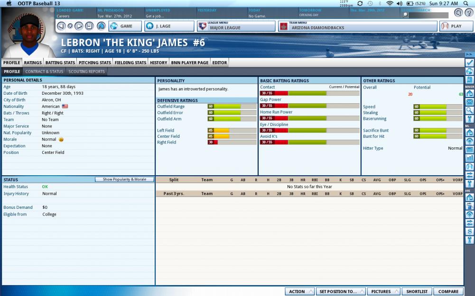Click the swap arrows icon under ARI
This screenshot has width=475, height=296.
pos(469,223)
